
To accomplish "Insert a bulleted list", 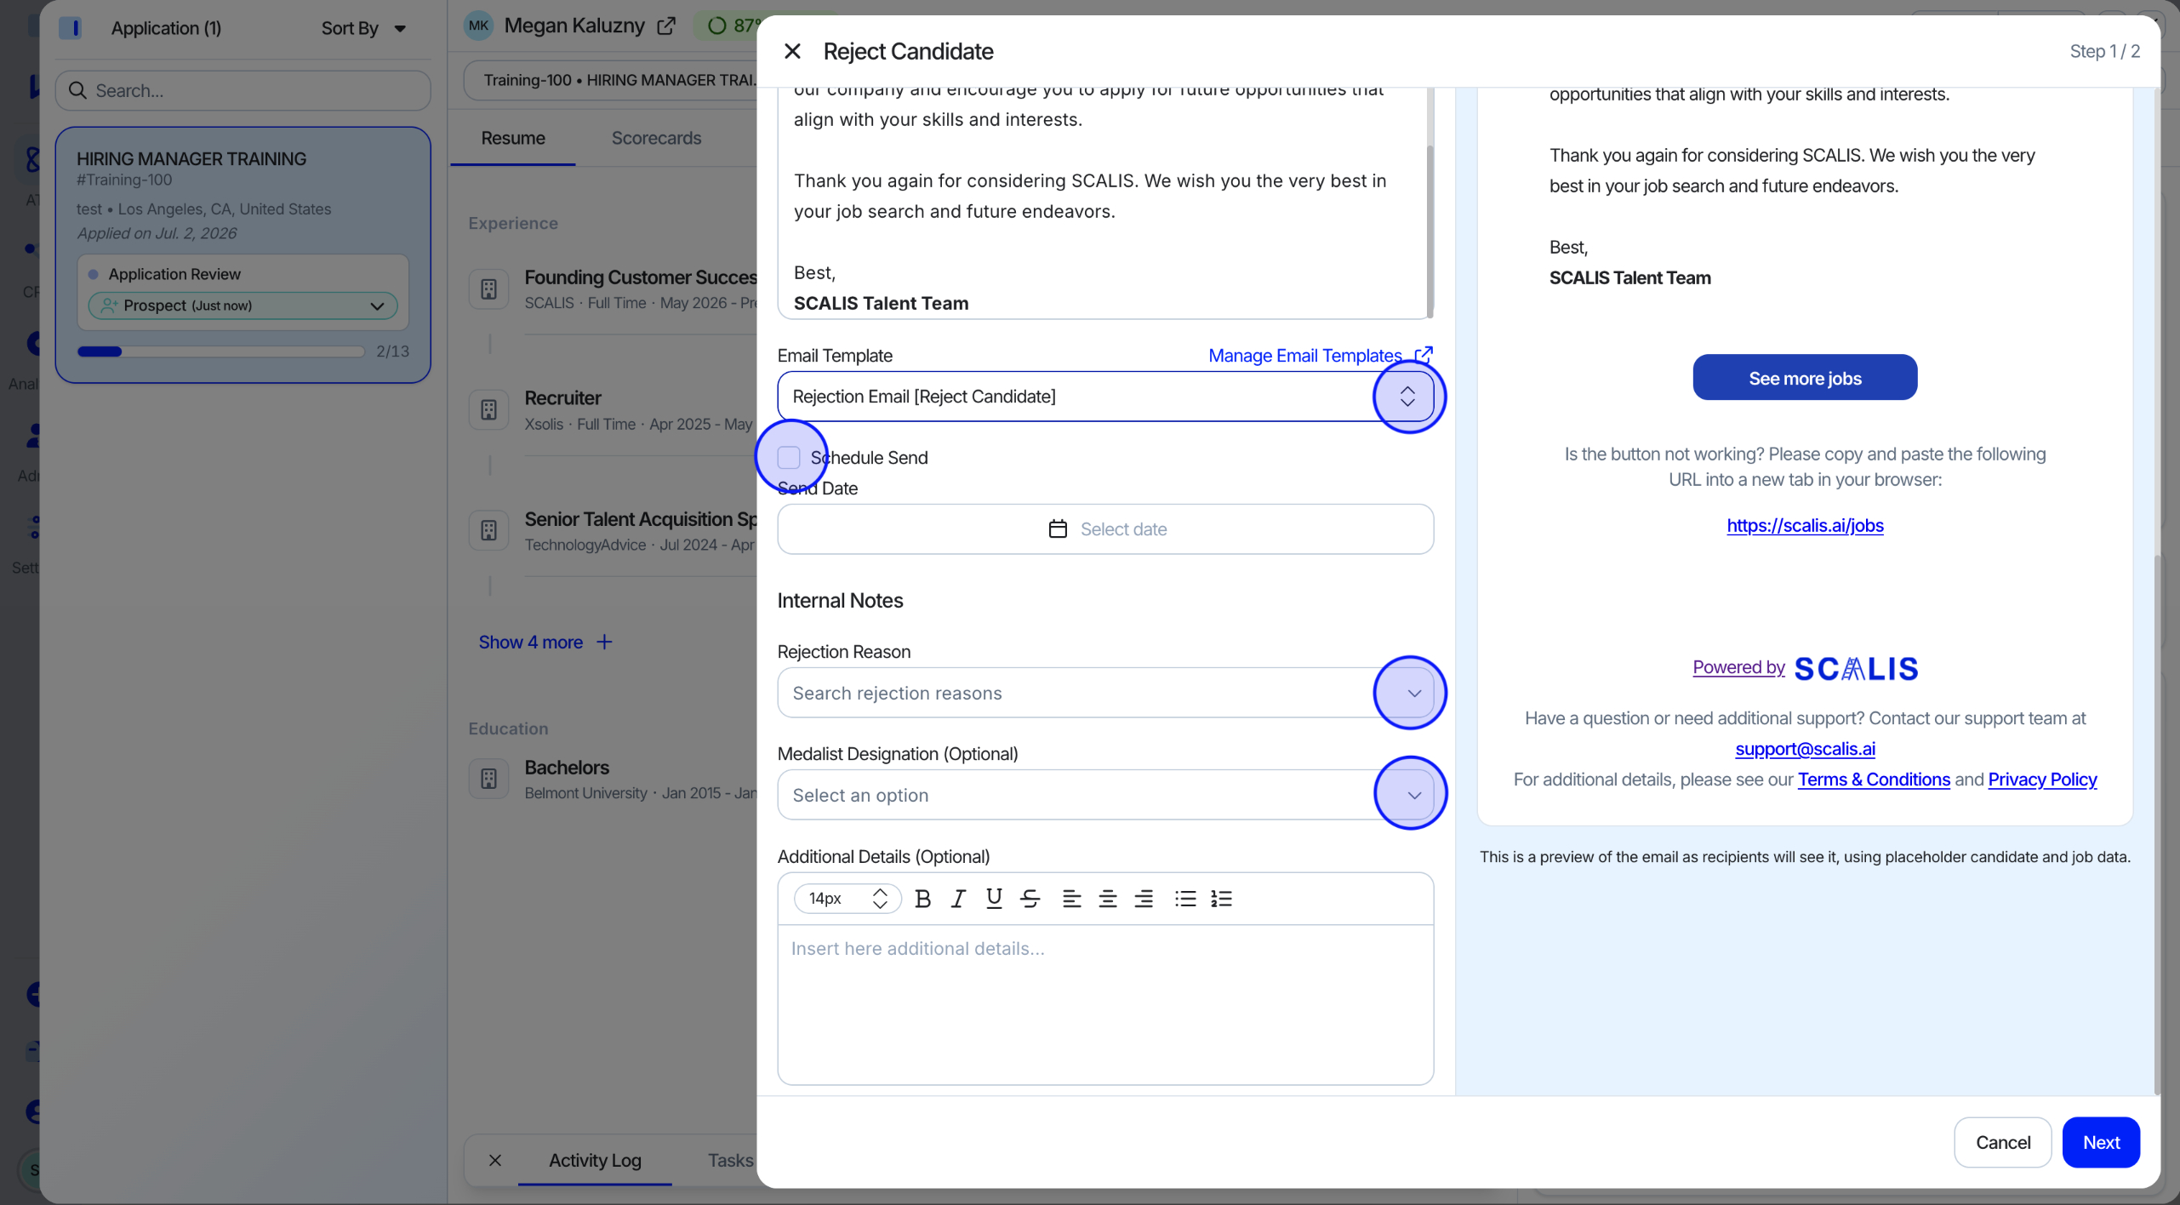I will (1185, 898).
